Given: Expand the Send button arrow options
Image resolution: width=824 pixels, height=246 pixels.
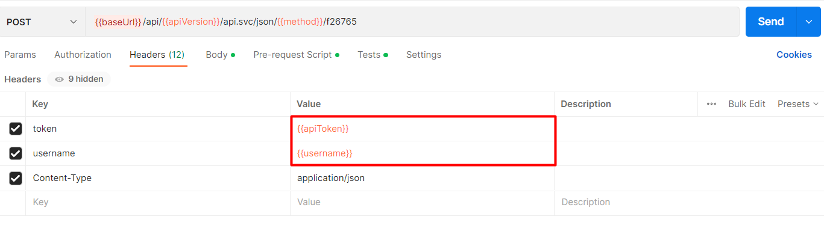Looking at the screenshot, I should (x=808, y=22).
